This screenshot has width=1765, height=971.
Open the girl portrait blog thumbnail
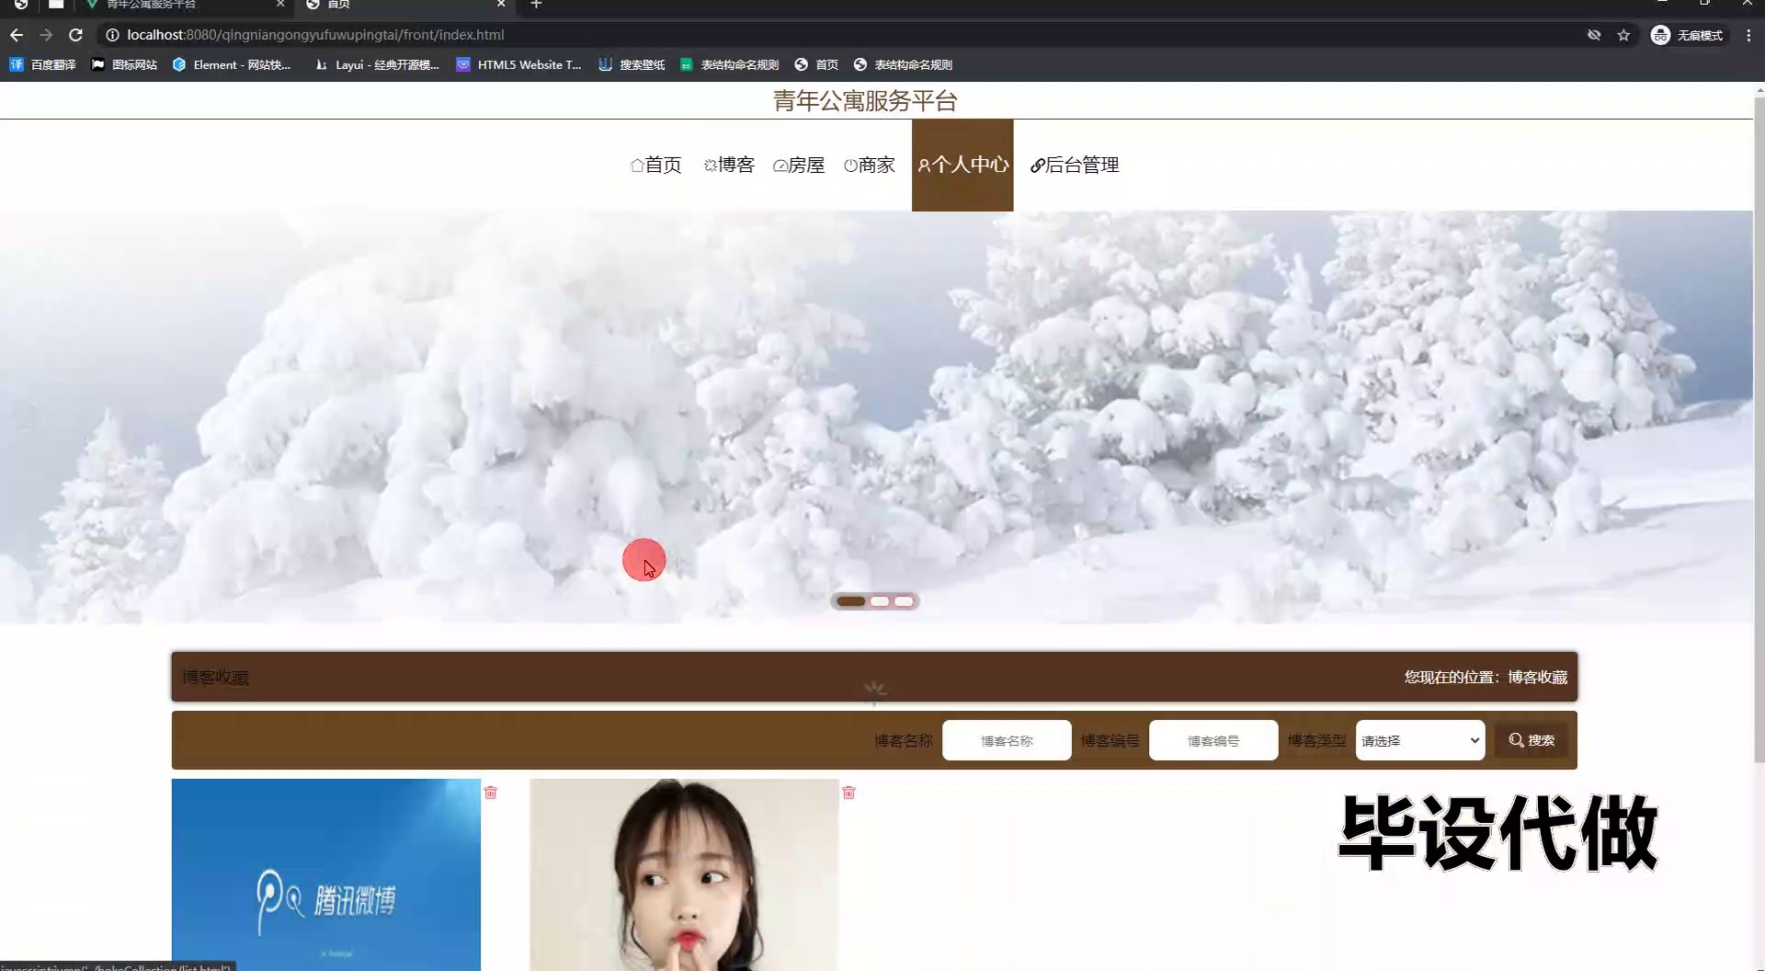point(684,874)
